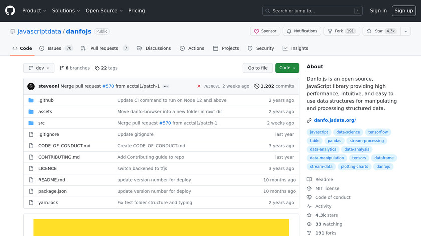Open the 22 tags link
The width and height of the screenshot is (421, 236).
(106, 68)
